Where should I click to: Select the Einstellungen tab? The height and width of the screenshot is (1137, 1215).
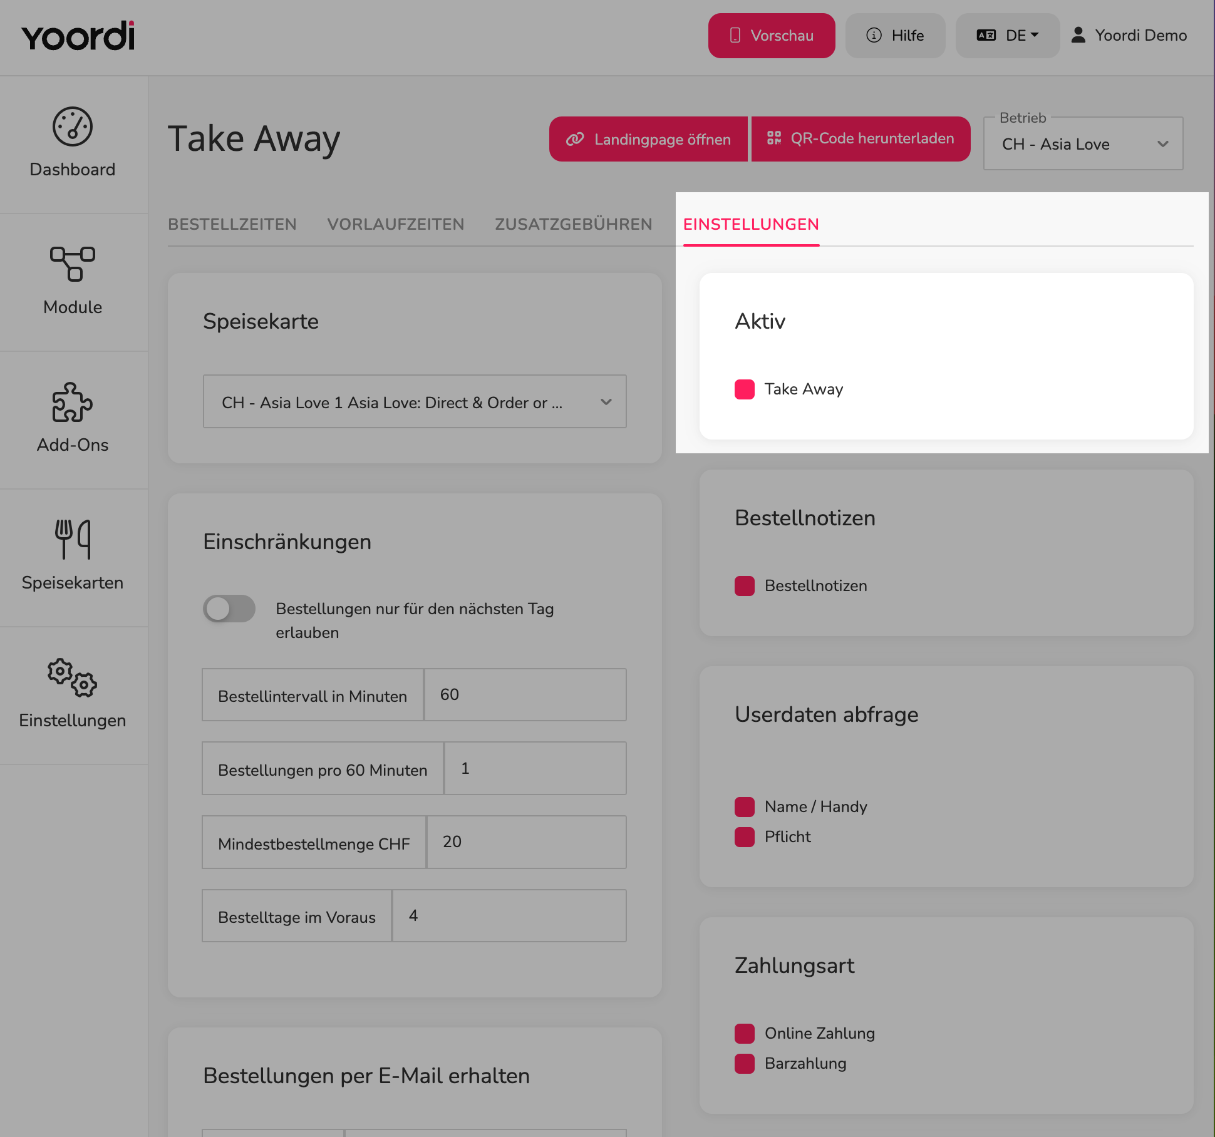[751, 224]
